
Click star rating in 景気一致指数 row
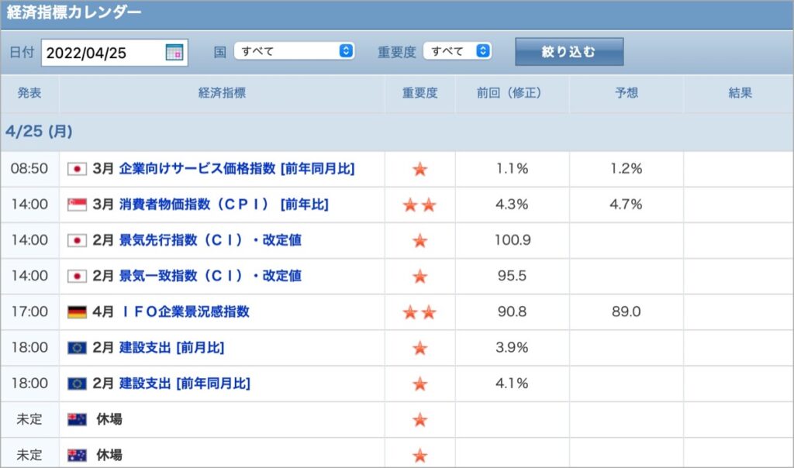(x=419, y=277)
